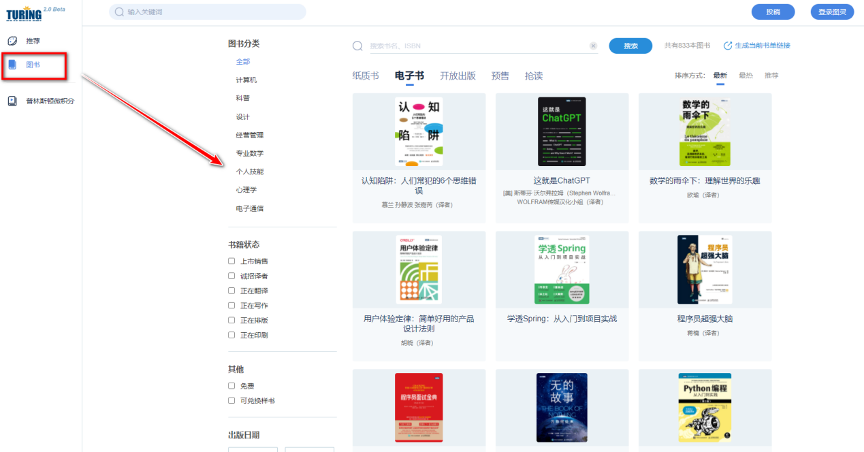Select the 个人技能 category
Image resolution: width=864 pixels, height=452 pixels.
pos(250,172)
